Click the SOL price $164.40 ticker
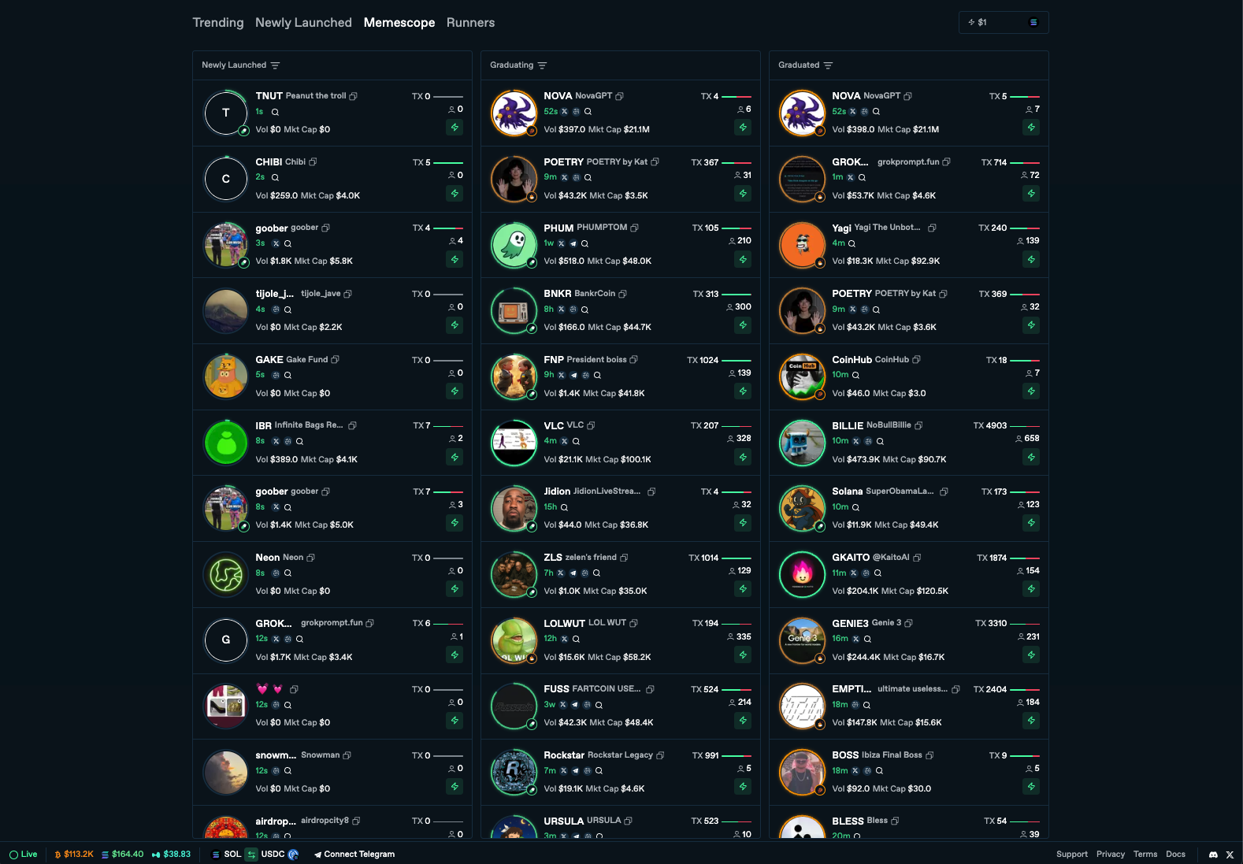 [122, 855]
